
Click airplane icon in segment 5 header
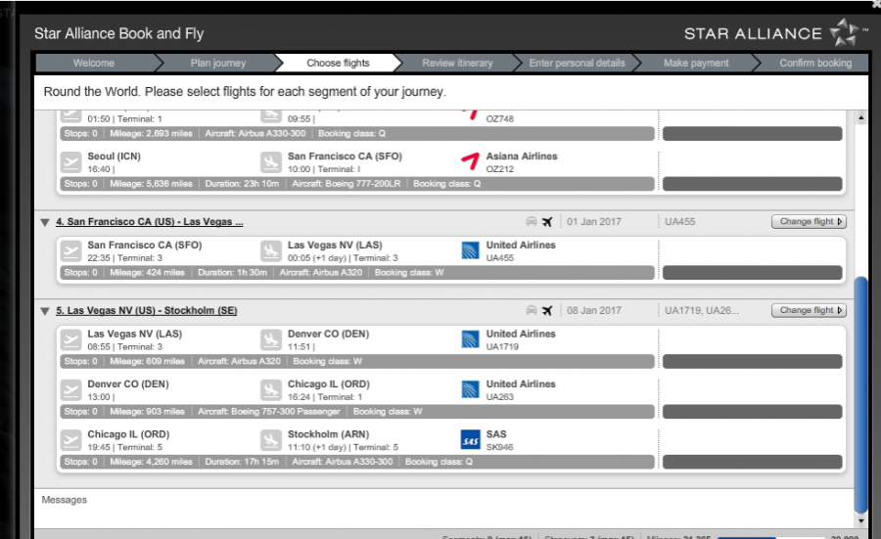coord(547,310)
